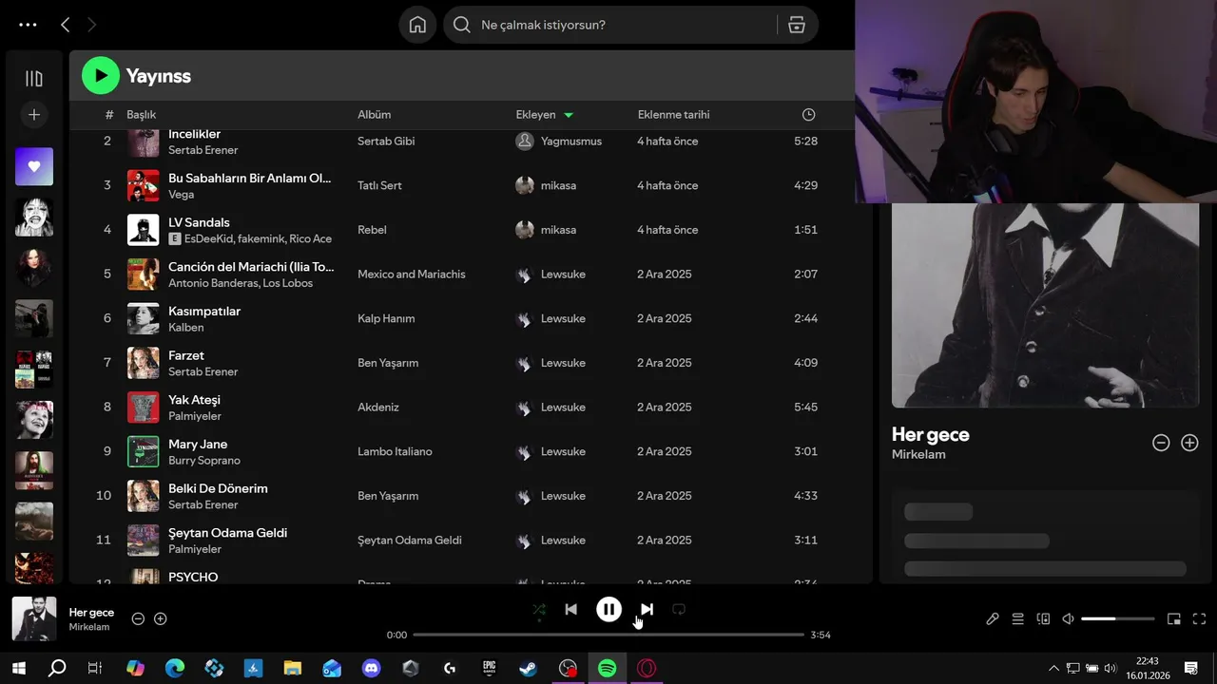Skip to the next track

point(647,610)
